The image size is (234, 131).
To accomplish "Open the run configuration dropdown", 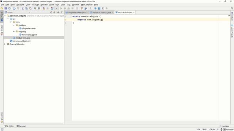I will pos(57,8).
